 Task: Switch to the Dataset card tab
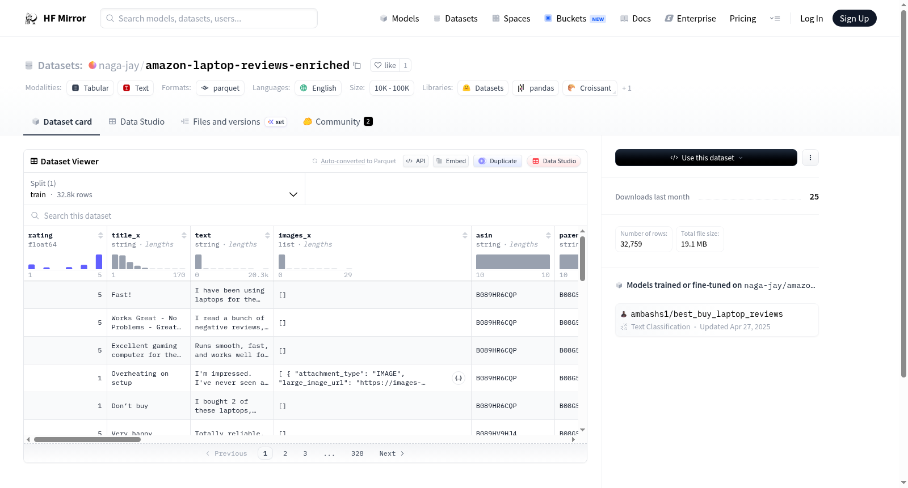pyautogui.click(x=61, y=121)
